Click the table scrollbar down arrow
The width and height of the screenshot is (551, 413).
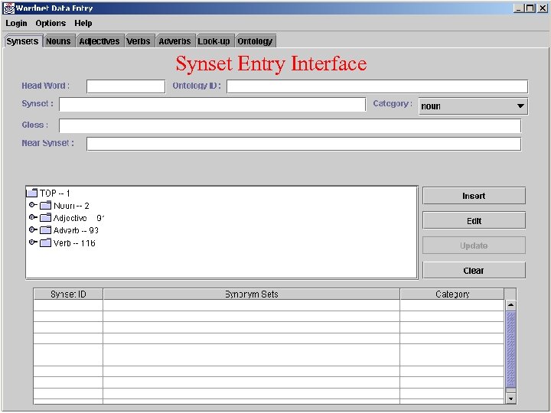(510, 398)
